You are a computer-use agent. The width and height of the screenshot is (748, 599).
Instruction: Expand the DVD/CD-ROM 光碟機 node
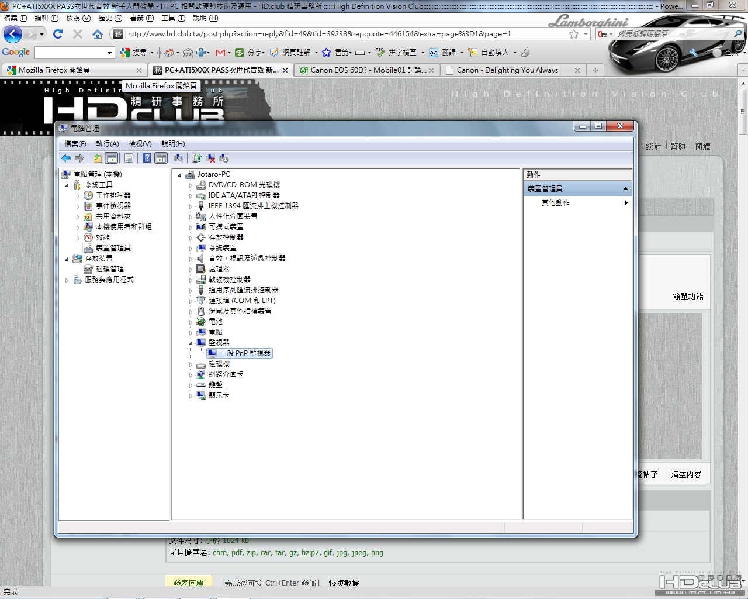pos(191,185)
